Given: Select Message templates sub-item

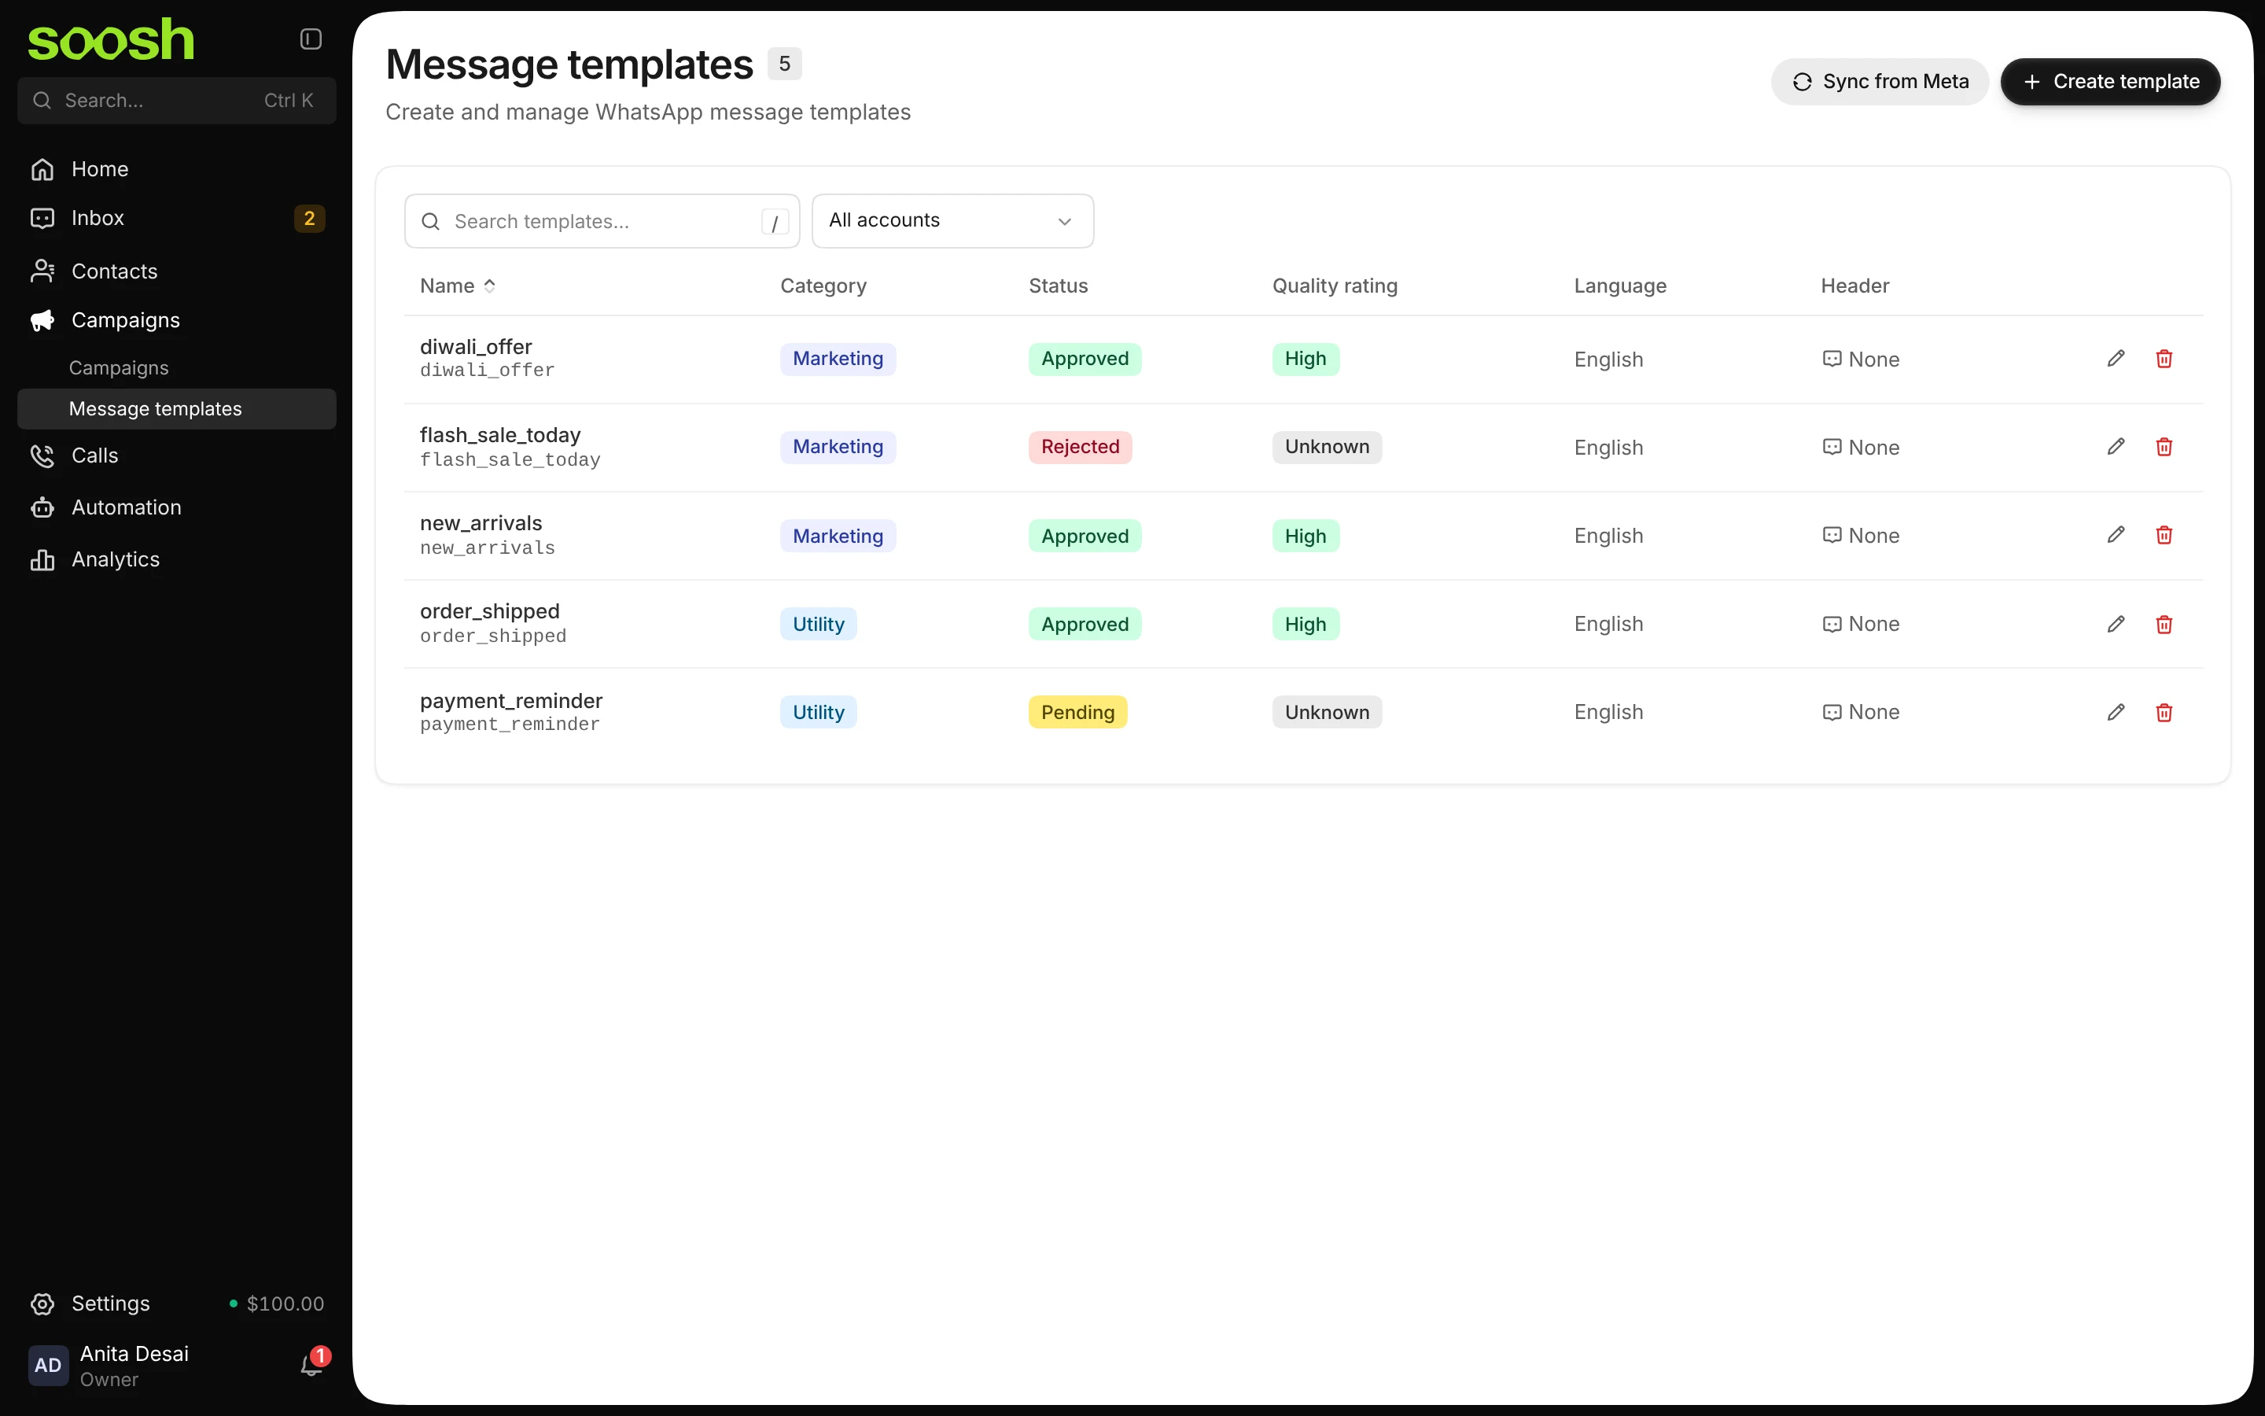Looking at the screenshot, I should point(176,409).
